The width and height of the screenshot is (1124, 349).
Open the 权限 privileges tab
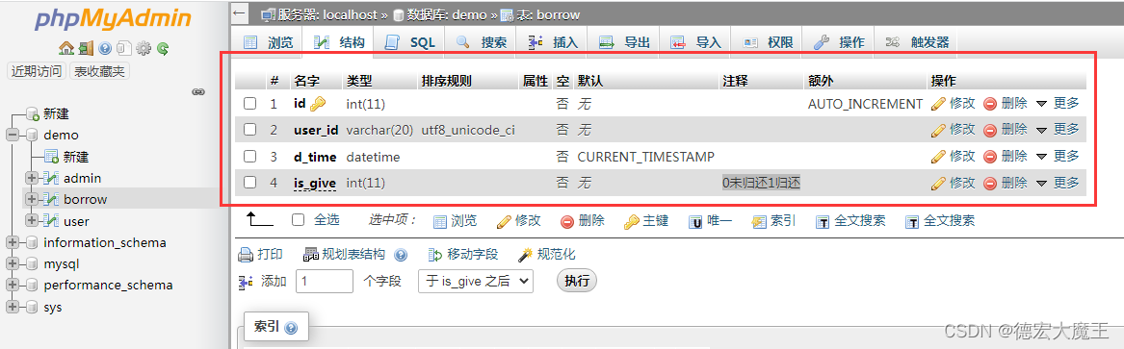coord(767,43)
